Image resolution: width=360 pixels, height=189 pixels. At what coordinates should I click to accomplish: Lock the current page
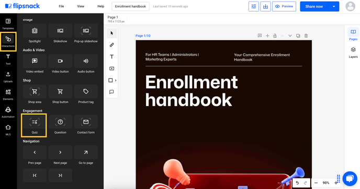click(275, 36)
